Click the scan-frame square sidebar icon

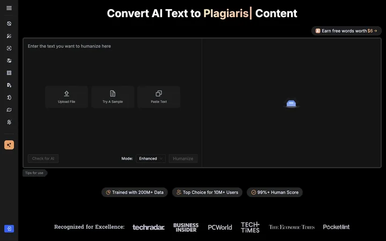click(9, 48)
